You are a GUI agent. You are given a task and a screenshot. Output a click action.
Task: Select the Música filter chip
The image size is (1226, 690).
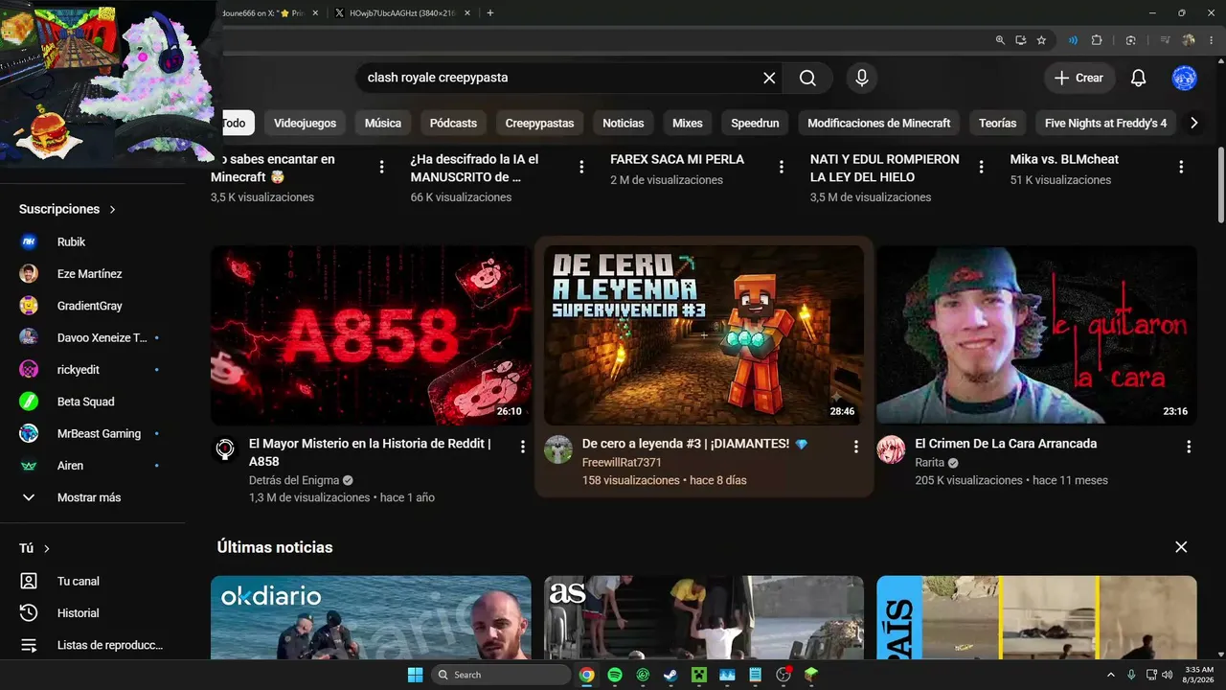[383, 123]
